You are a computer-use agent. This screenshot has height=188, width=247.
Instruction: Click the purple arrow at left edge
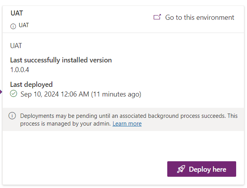click(1, 92)
